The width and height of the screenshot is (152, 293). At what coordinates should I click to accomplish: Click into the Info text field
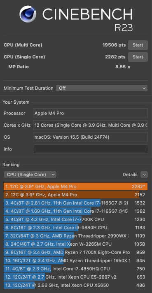91,149
